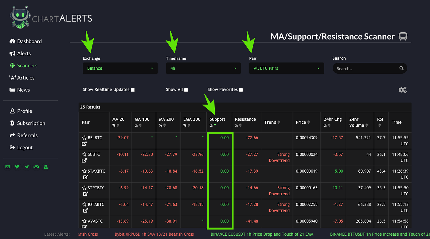This screenshot has height=239, width=430.
Task: Open Articles in the sidebar
Action: [x=22, y=78]
